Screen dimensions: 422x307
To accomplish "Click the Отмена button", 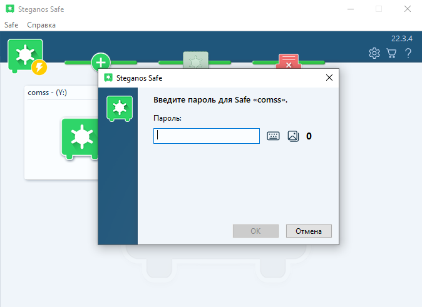I will pyautogui.click(x=309, y=231).
